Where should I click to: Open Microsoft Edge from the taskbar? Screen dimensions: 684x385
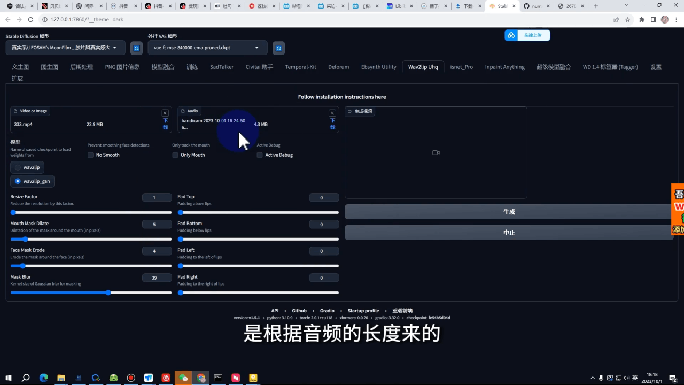click(43, 378)
